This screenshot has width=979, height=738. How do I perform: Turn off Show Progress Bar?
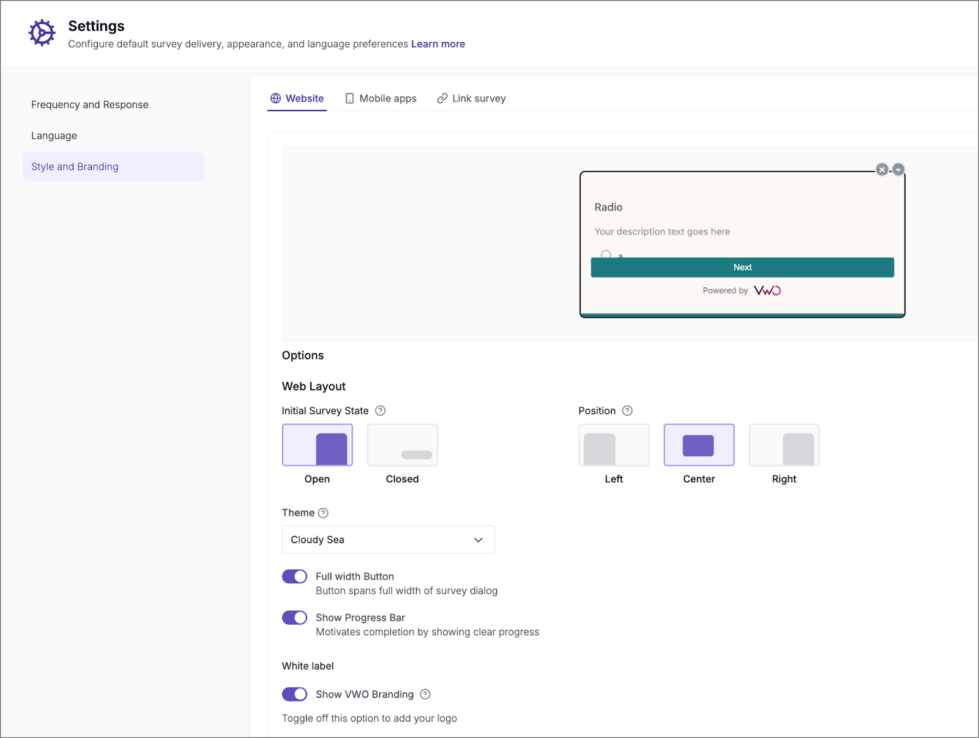pos(294,618)
